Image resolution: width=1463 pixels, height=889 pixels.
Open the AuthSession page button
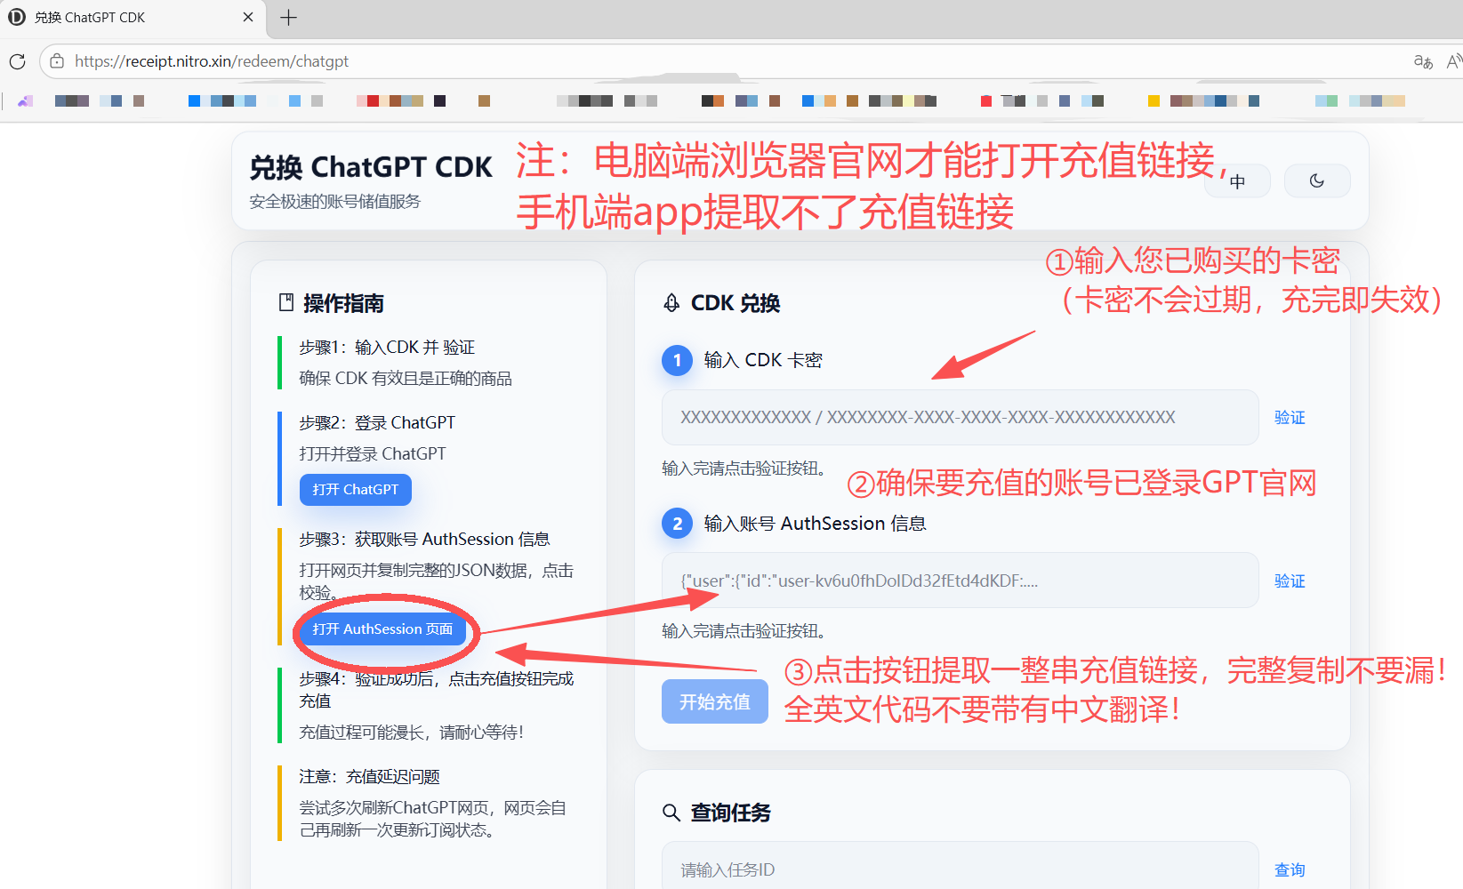click(382, 629)
